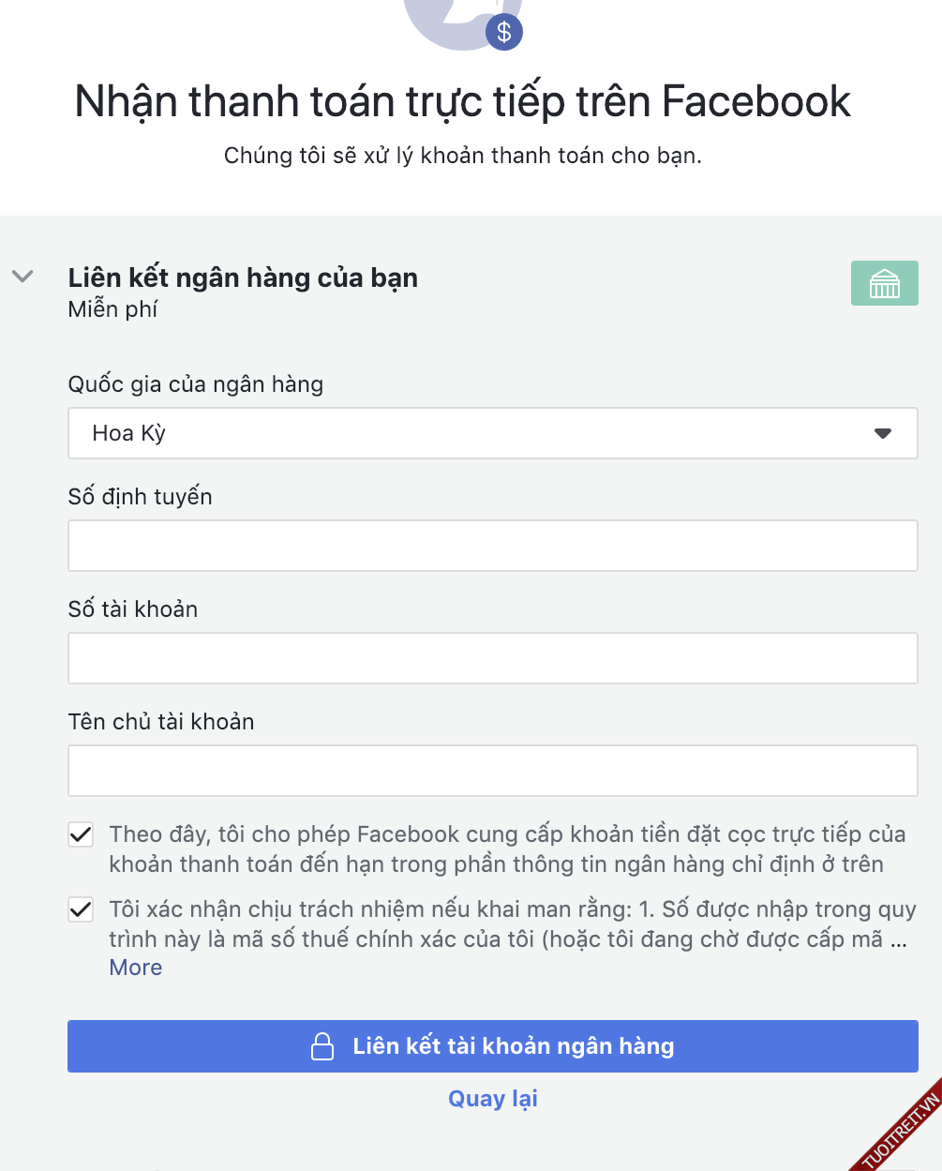The height and width of the screenshot is (1171, 942).
Task: Uncheck the tax ID certification checkbox
Action: [82, 909]
